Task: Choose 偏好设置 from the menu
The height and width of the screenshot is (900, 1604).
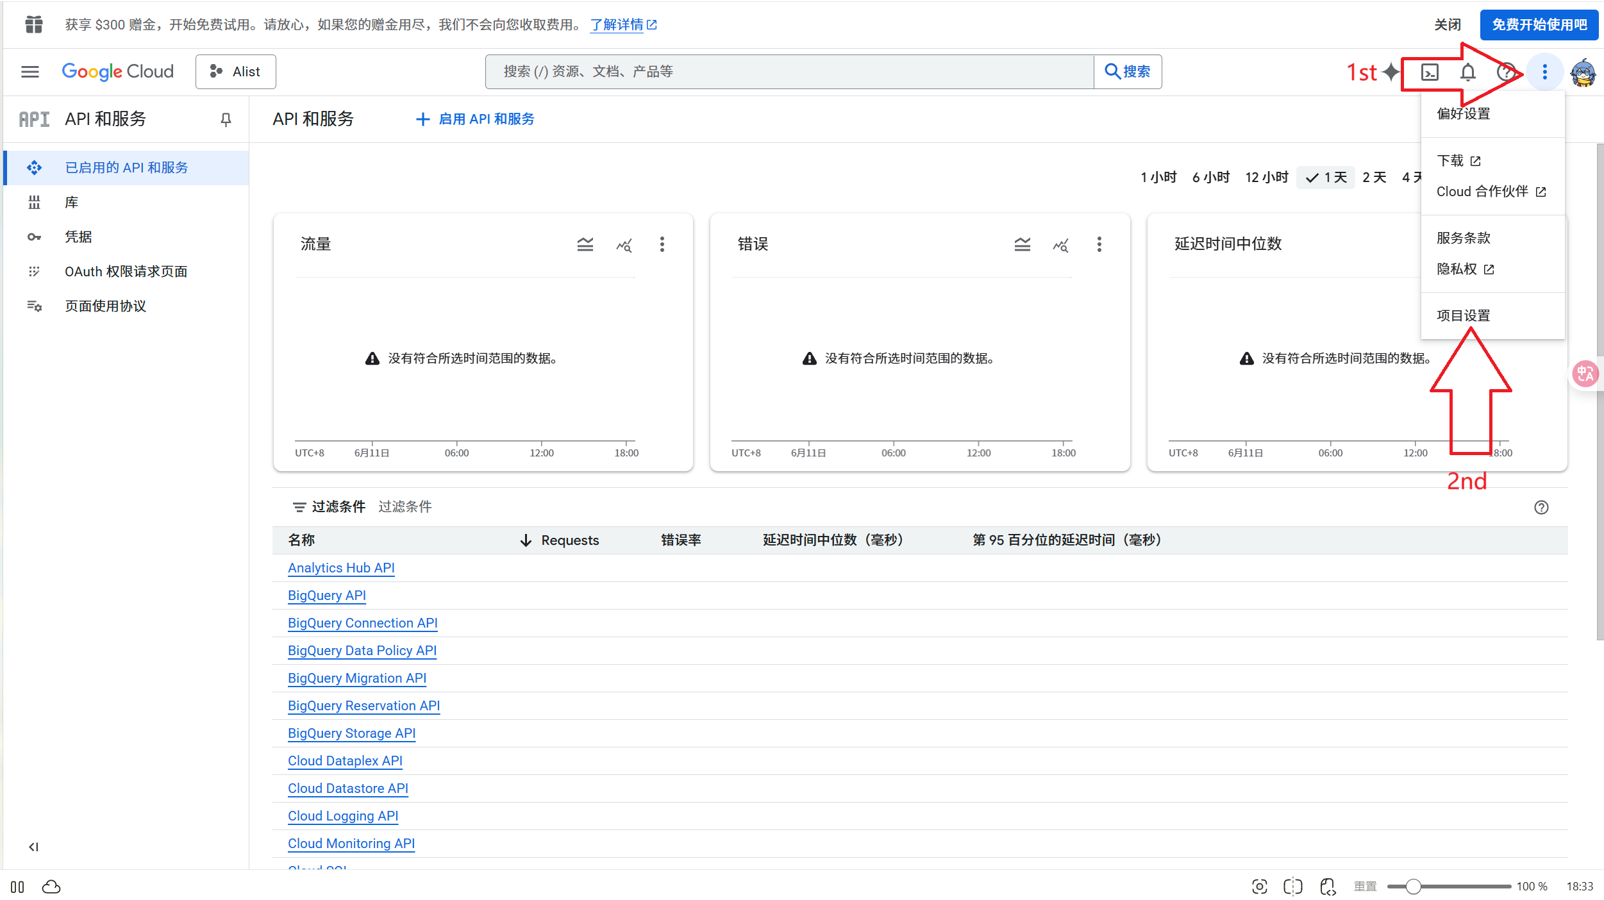Action: click(x=1463, y=114)
